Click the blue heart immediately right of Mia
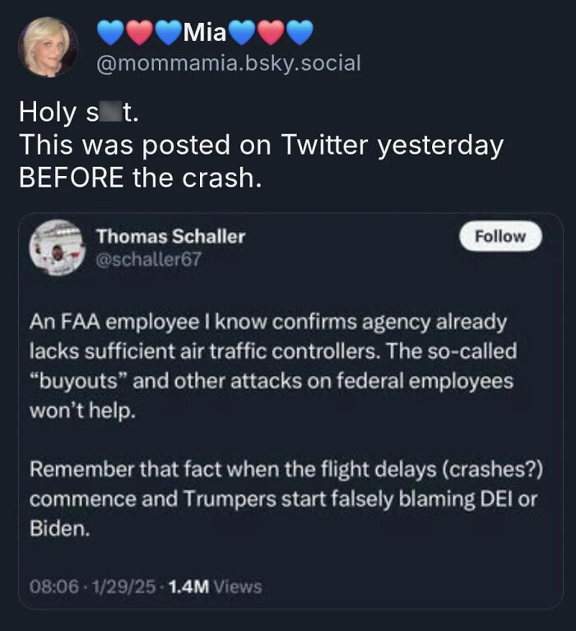Screen dimensions: 576x631 243,34
